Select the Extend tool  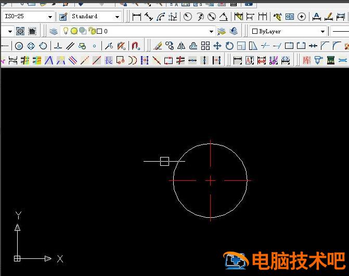277,46
